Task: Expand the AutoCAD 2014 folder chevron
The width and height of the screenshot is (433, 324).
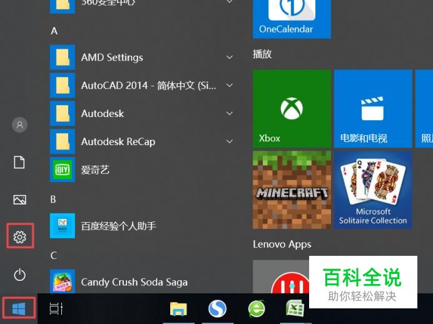Action: tap(229, 86)
